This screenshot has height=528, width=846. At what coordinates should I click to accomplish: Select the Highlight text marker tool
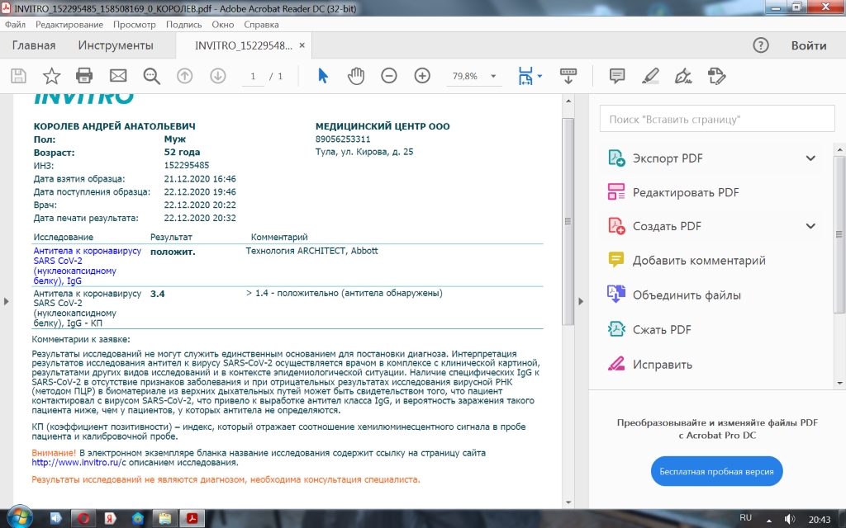click(x=649, y=76)
